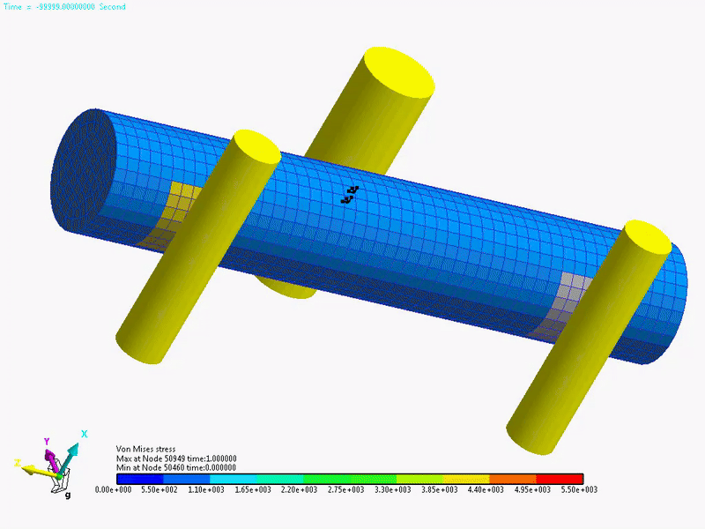Pick the teal legend color band
705x529 pixels.
click(x=279, y=479)
